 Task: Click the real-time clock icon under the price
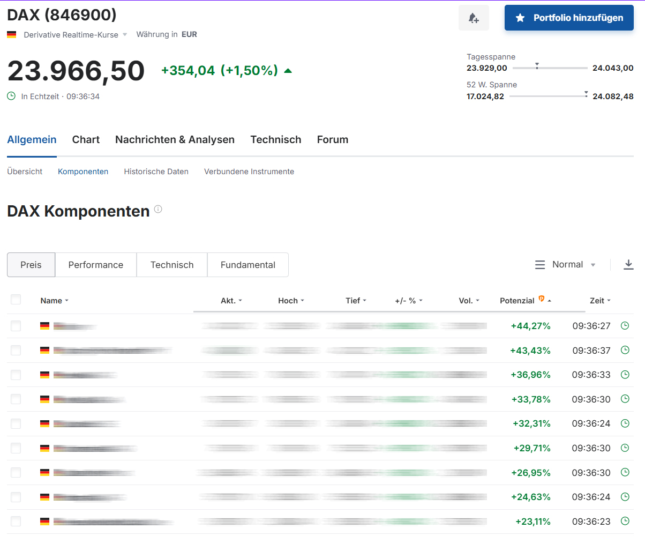coord(11,96)
